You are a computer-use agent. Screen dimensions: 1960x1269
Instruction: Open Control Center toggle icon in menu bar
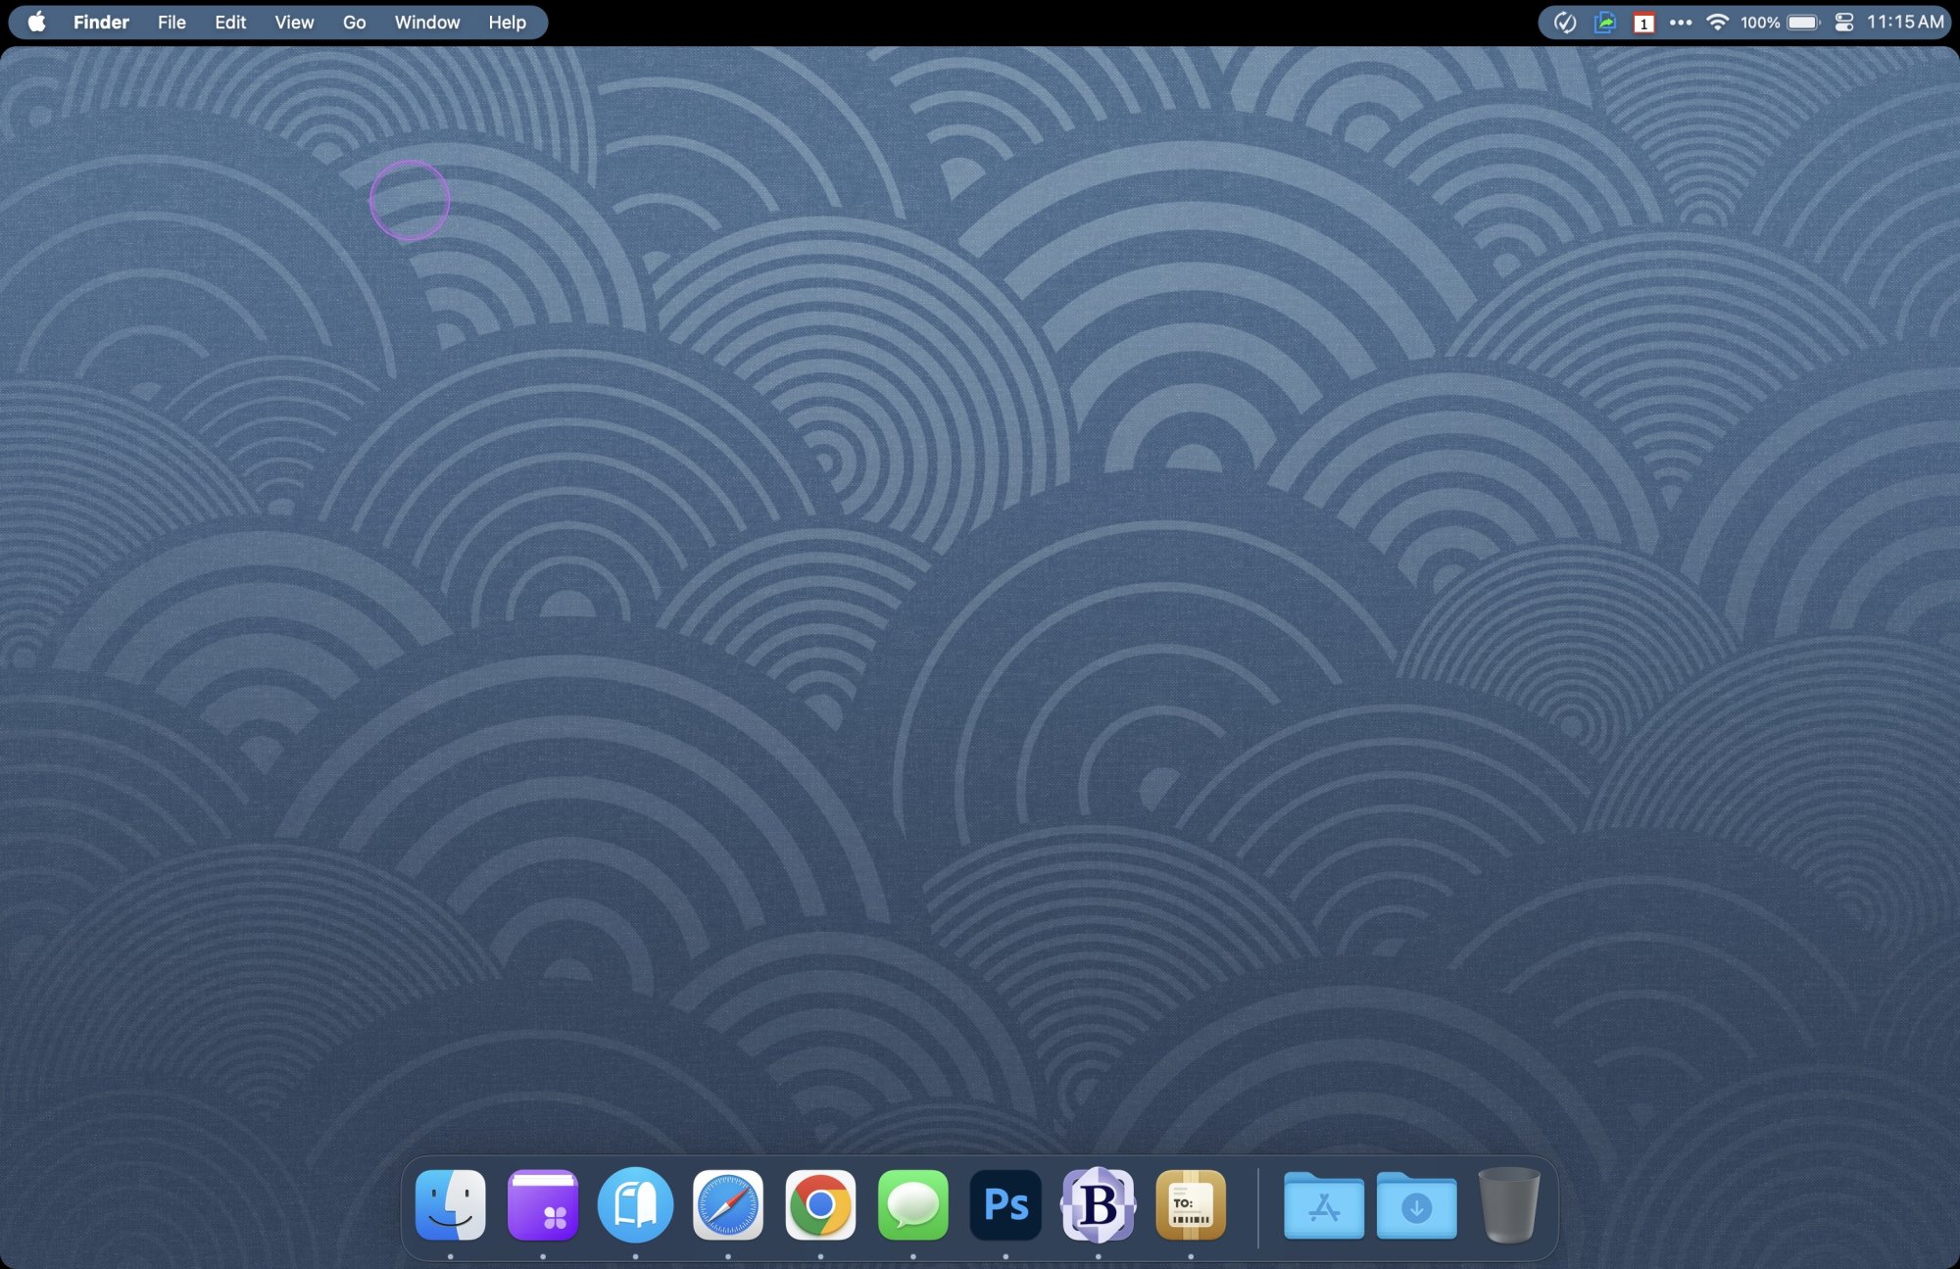(x=1843, y=22)
